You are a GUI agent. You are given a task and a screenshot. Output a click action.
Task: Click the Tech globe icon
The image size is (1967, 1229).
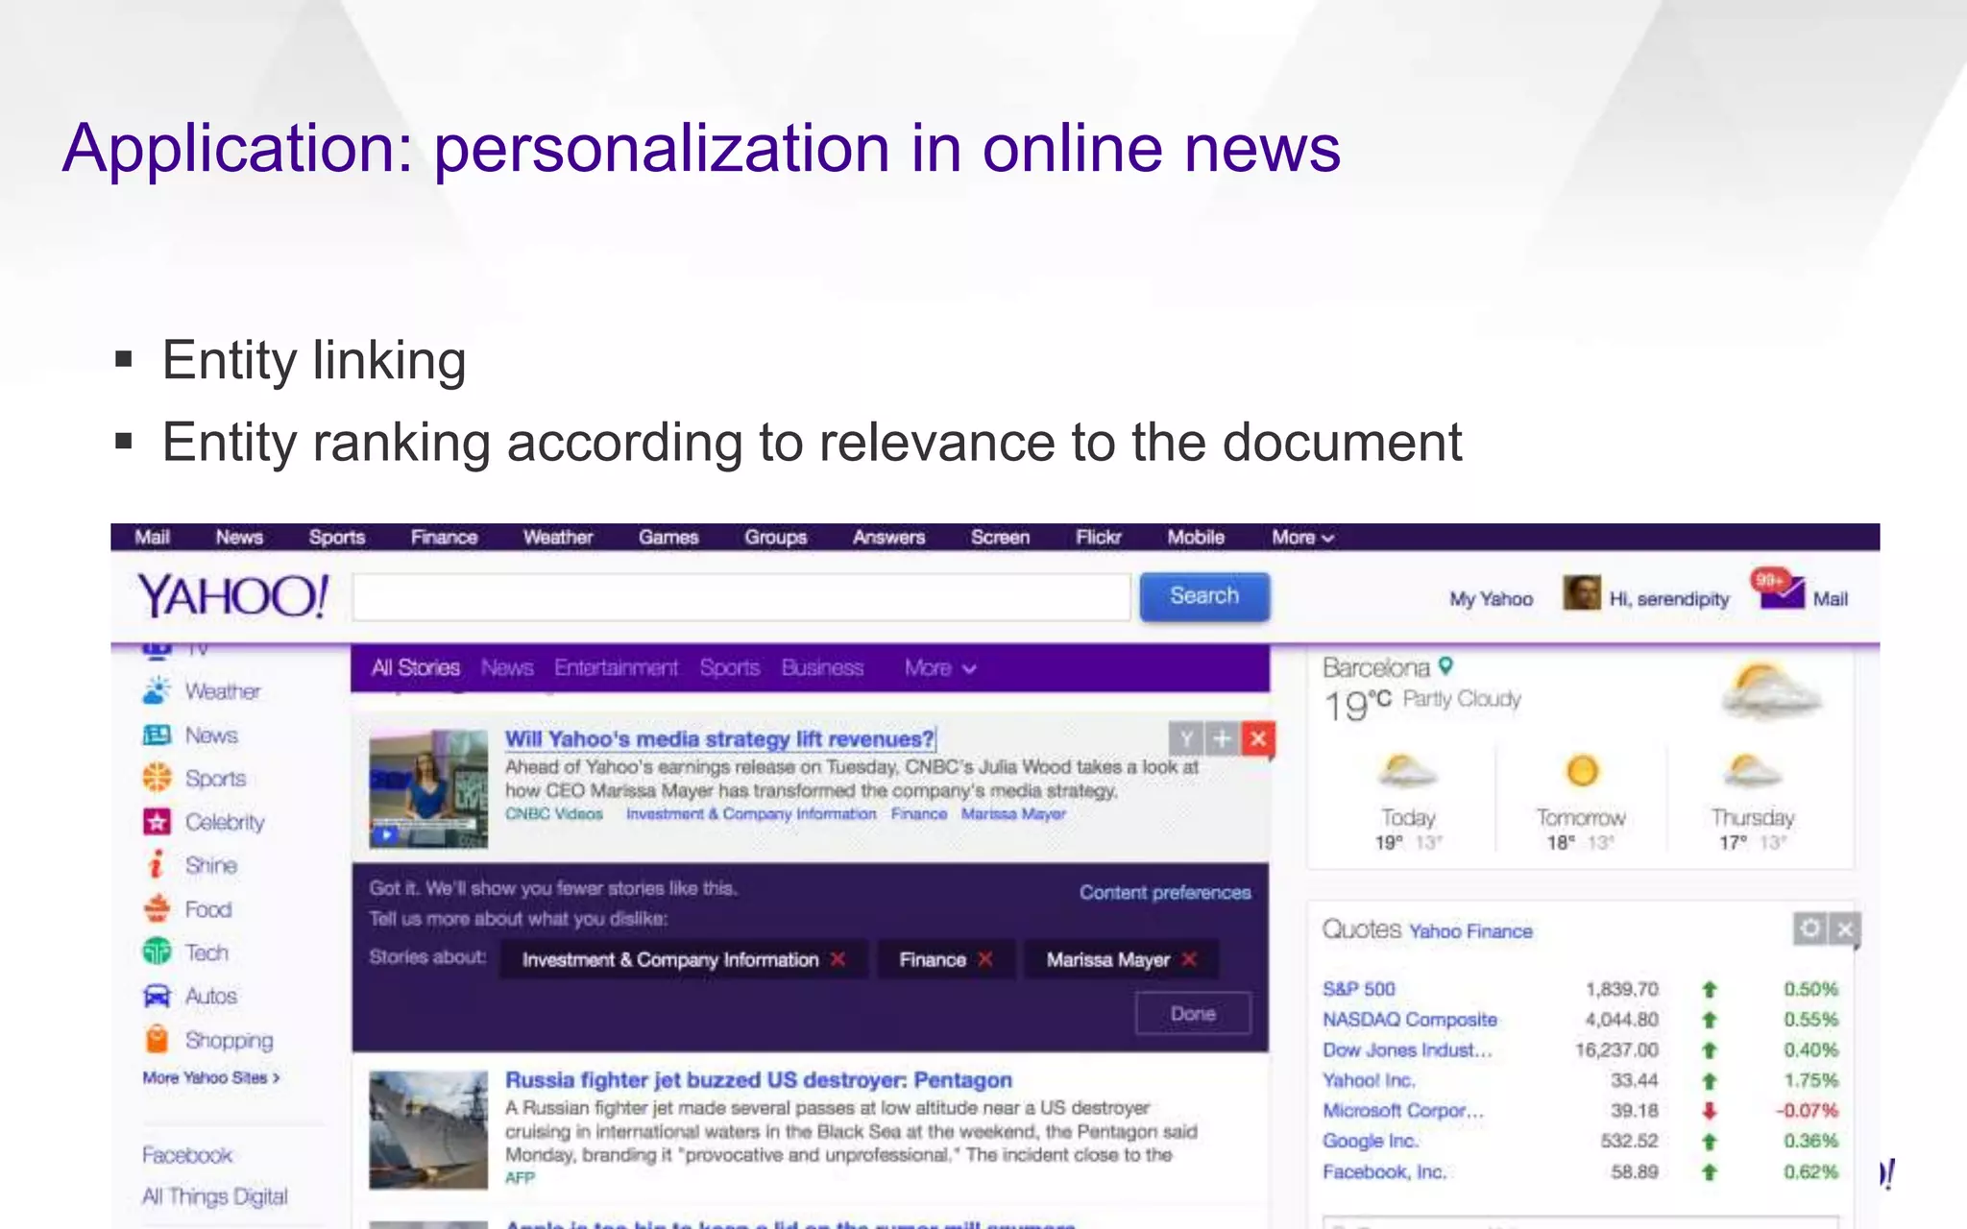point(157,952)
